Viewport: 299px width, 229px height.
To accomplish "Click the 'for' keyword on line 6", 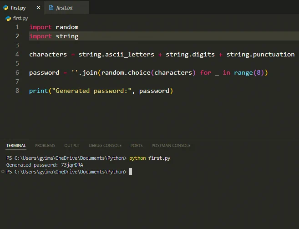I will (x=206, y=72).
